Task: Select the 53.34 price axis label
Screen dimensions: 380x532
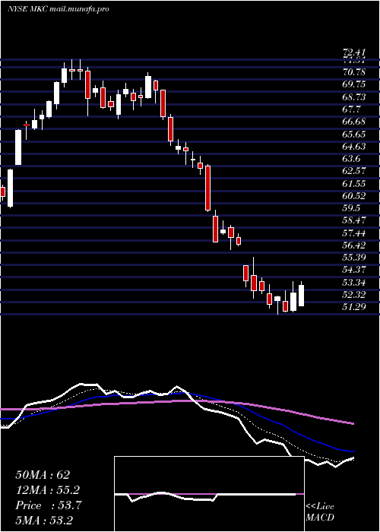Action: tap(354, 283)
